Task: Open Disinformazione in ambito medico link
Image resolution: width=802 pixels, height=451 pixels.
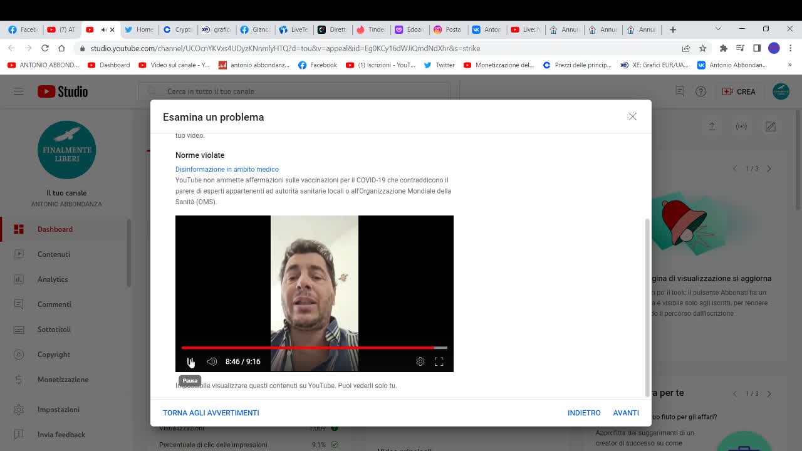Action: [227, 169]
